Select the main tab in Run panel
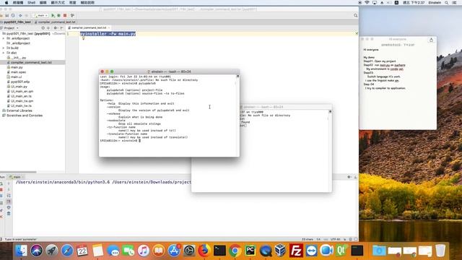The width and height of the screenshot is (462, 260). click(x=16, y=177)
